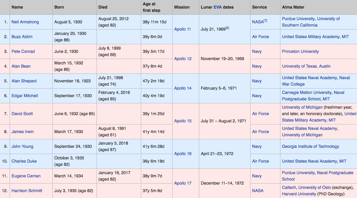Open the Princeton University link
This screenshot has width=357, height=198.
300,52
